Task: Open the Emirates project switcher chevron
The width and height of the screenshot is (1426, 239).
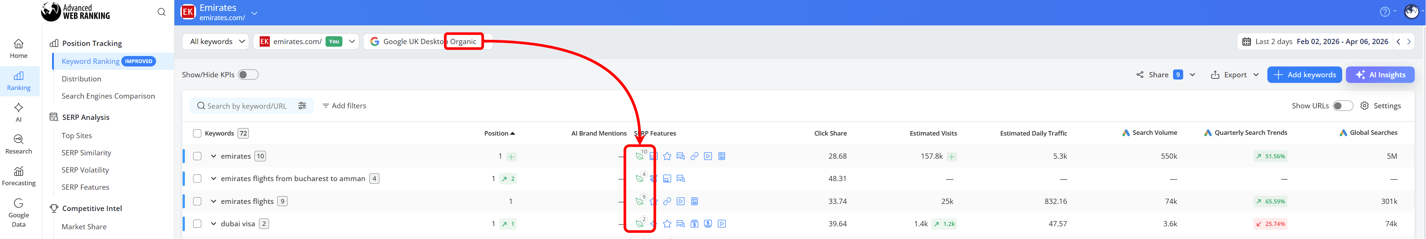Action: click(x=254, y=13)
